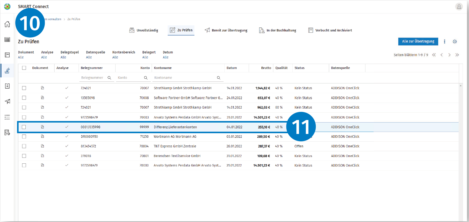Click analysis checkmark in Wortmann AG row
This screenshot has height=222, width=469.
coord(67,136)
